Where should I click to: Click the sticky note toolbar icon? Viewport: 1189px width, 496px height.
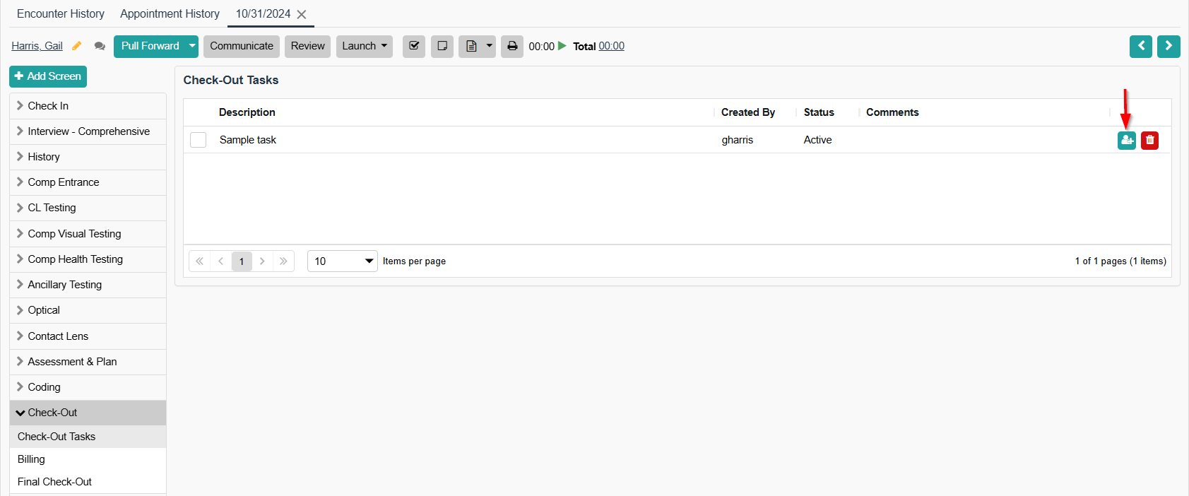click(442, 46)
